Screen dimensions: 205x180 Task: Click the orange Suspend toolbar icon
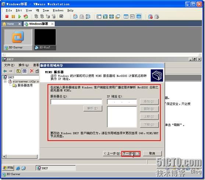tap(13, 17)
